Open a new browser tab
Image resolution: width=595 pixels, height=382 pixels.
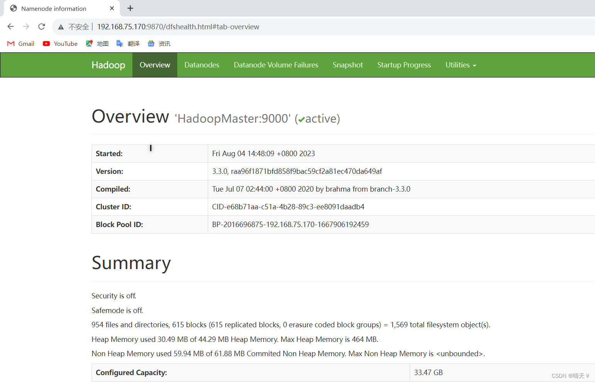[x=131, y=8]
